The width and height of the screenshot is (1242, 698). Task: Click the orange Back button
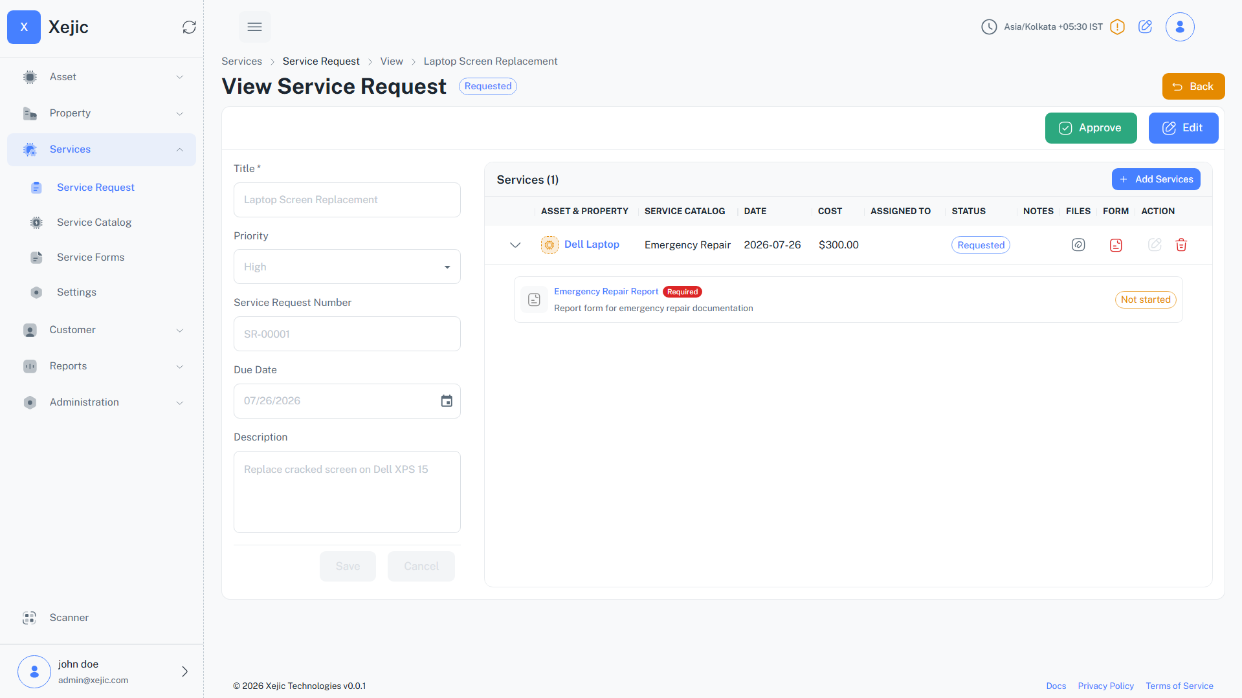pyautogui.click(x=1193, y=87)
